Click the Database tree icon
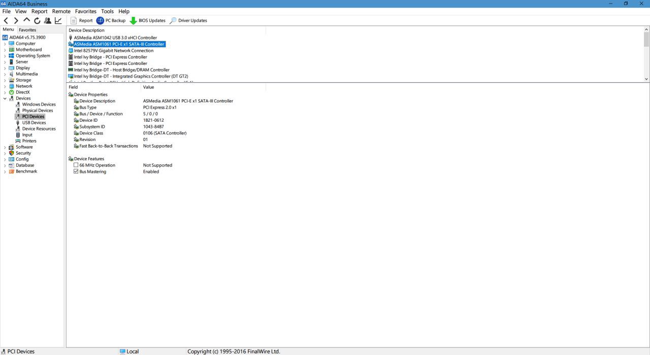This screenshot has width=650, height=355. click(x=12, y=165)
